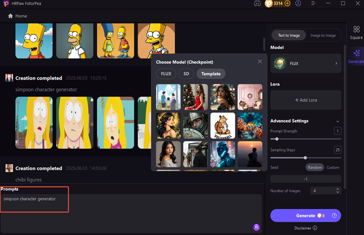Open the FLUX model selector
This screenshot has width=364, height=235.
pyautogui.click(x=306, y=63)
